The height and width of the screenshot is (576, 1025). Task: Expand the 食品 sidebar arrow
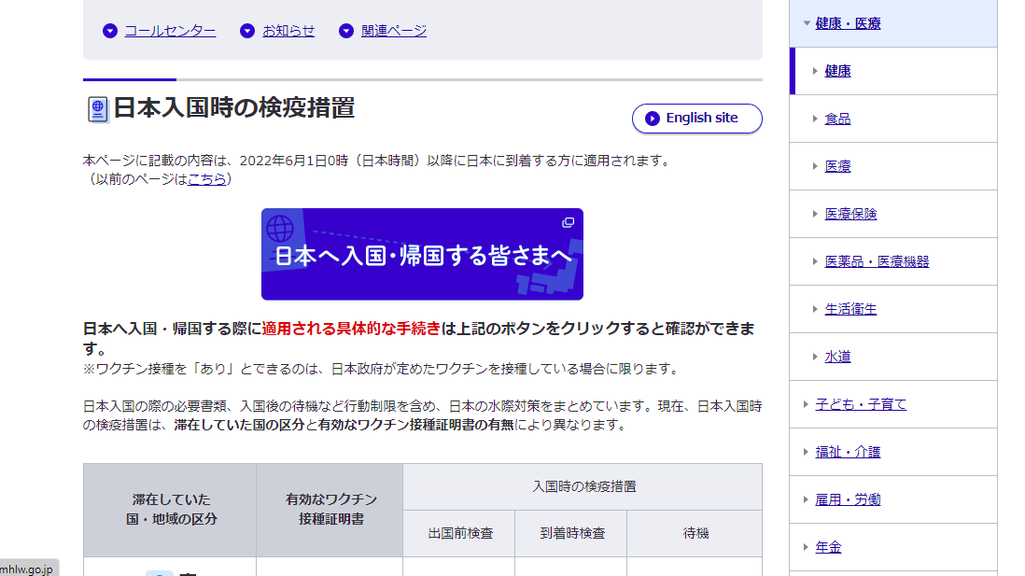pyautogui.click(x=815, y=119)
